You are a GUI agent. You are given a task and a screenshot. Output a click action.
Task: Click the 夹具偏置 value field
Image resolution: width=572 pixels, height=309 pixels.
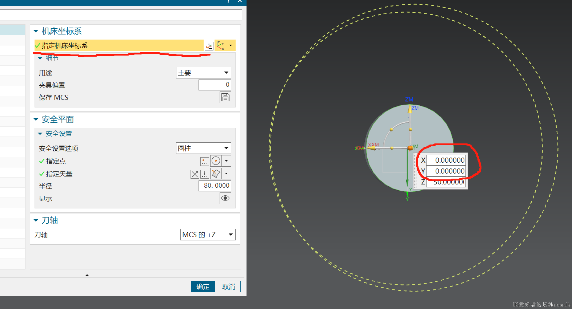(x=215, y=85)
